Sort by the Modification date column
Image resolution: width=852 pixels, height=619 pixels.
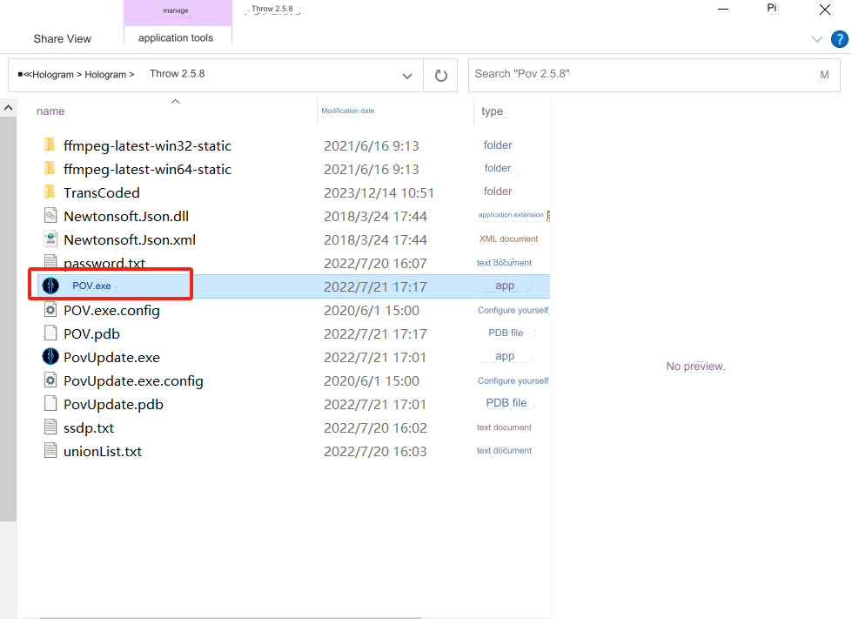[348, 111]
